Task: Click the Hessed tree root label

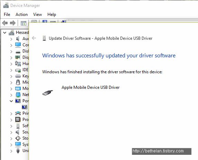Action: pos(22,32)
